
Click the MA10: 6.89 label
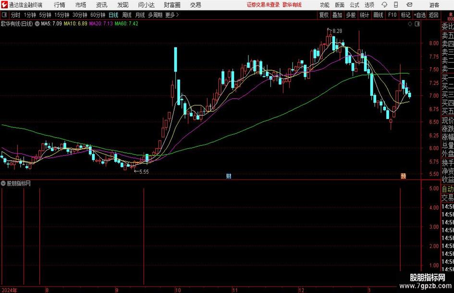(75, 24)
